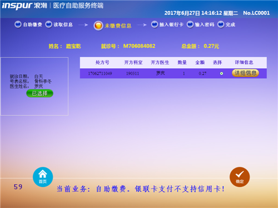Confirm with the orange 确定 checkmark button
This screenshot has height=208, width=278.
pyautogui.click(x=240, y=177)
